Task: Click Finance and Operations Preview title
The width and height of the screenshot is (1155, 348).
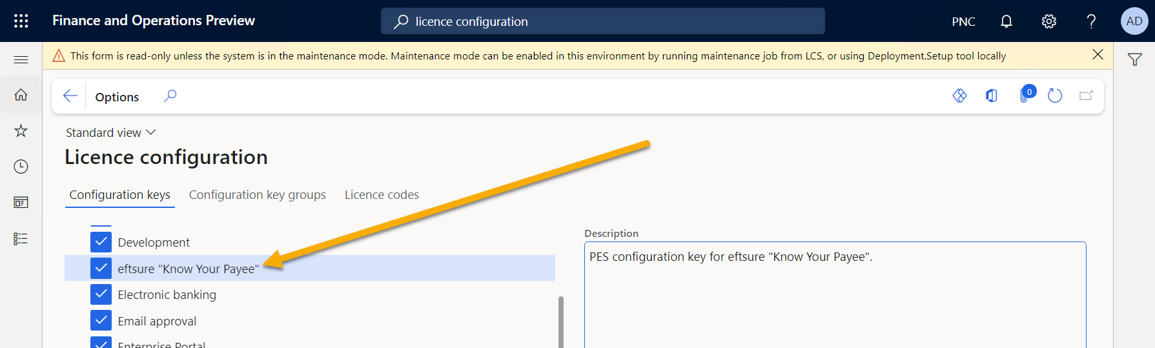Action: 154,21
